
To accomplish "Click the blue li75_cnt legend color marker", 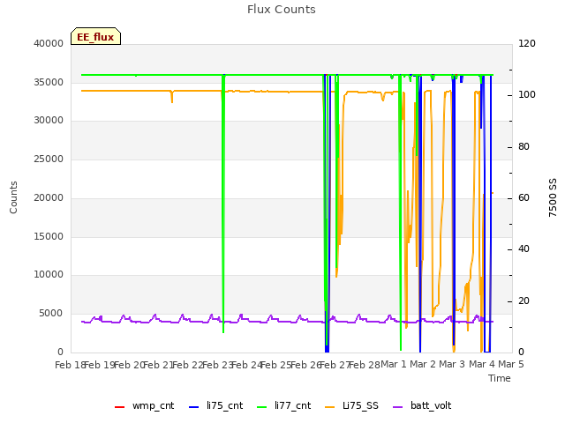I will point(194,407).
